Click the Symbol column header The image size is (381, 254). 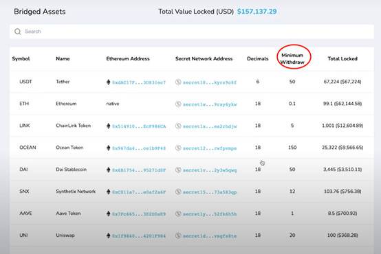click(x=21, y=59)
